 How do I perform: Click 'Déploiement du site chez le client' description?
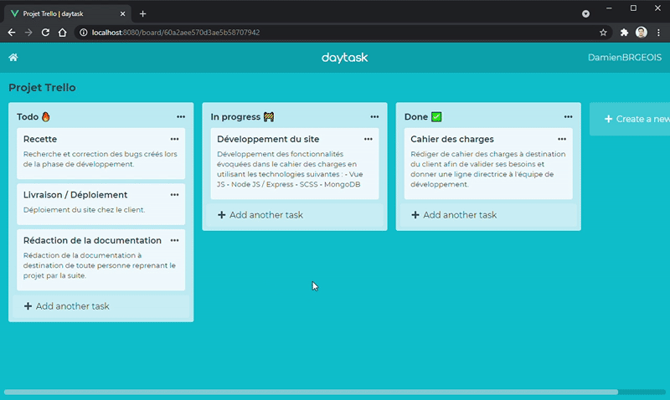click(x=85, y=209)
